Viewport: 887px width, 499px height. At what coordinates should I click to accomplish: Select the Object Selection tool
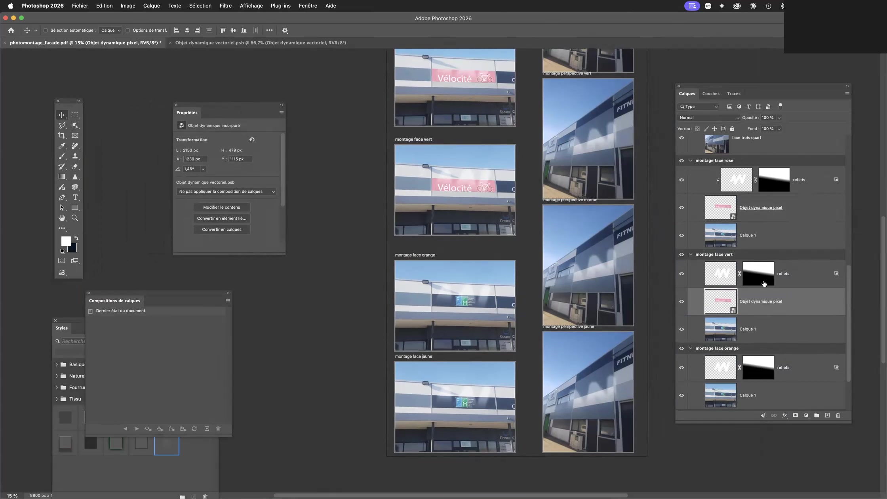(x=75, y=125)
